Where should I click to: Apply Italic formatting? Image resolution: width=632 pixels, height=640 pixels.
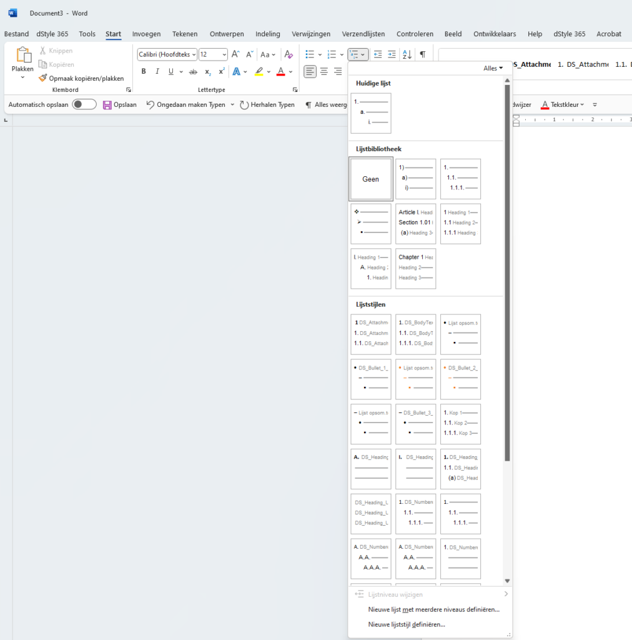click(157, 71)
